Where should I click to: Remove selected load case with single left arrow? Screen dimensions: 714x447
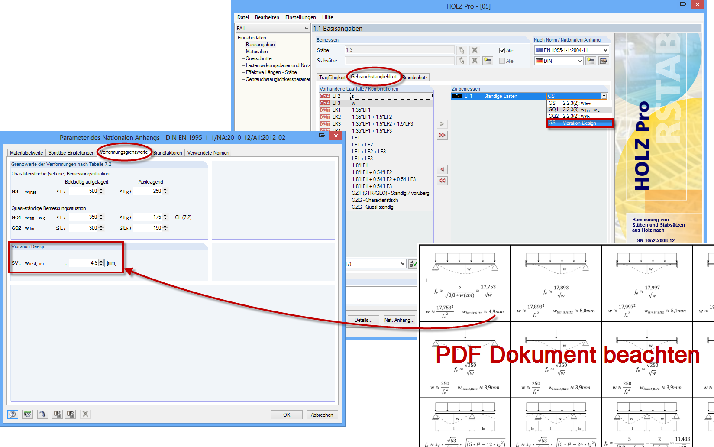tap(442, 169)
